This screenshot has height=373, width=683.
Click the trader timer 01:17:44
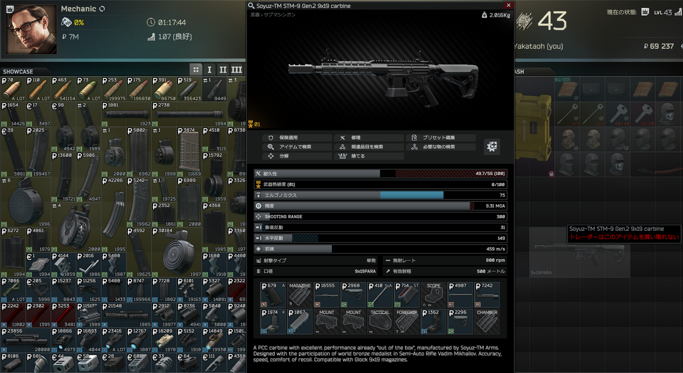tap(171, 23)
